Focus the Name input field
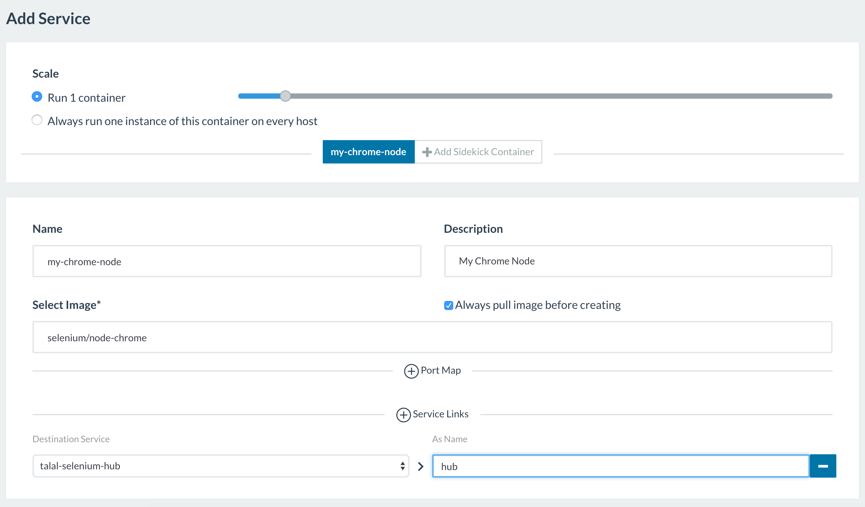The height and width of the screenshot is (507, 865). pos(227,261)
